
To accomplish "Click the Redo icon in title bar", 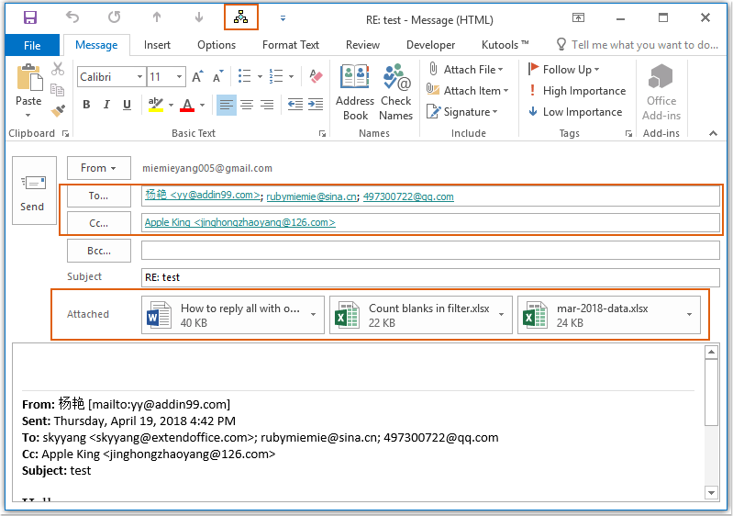I will tap(114, 17).
